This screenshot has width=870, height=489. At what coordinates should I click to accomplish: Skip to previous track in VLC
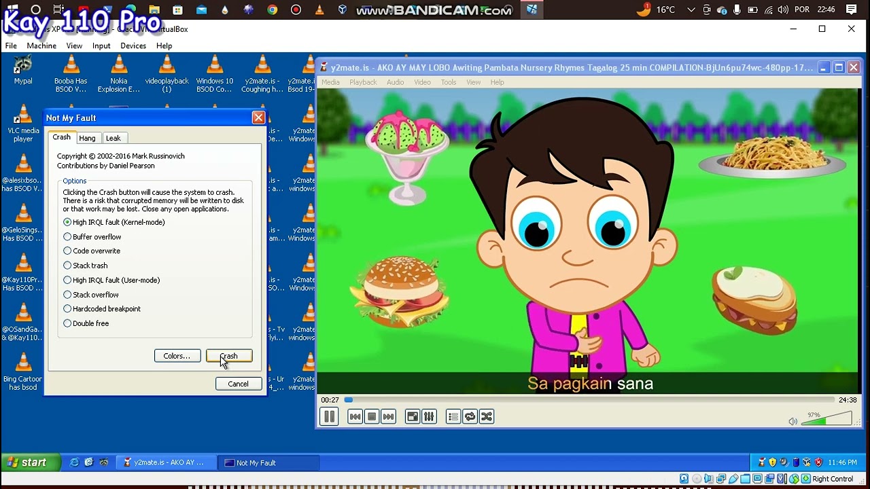click(355, 416)
